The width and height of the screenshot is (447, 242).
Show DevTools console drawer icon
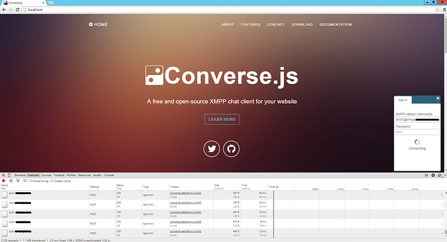pyautogui.click(x=426, y=175)
